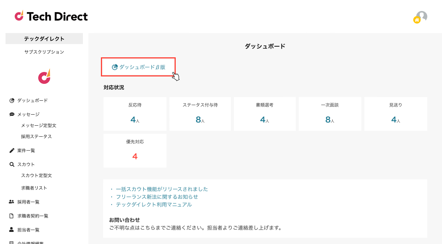Go to メッセージ定型文 in sidebar

point(39,125)
